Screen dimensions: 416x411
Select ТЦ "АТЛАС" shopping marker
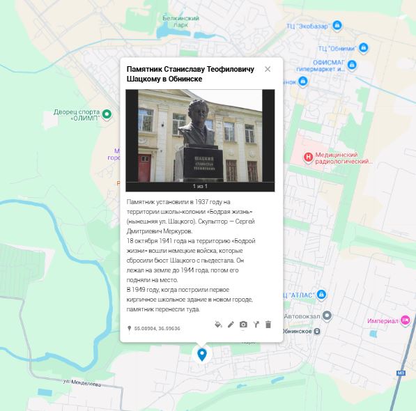[321, 295]
